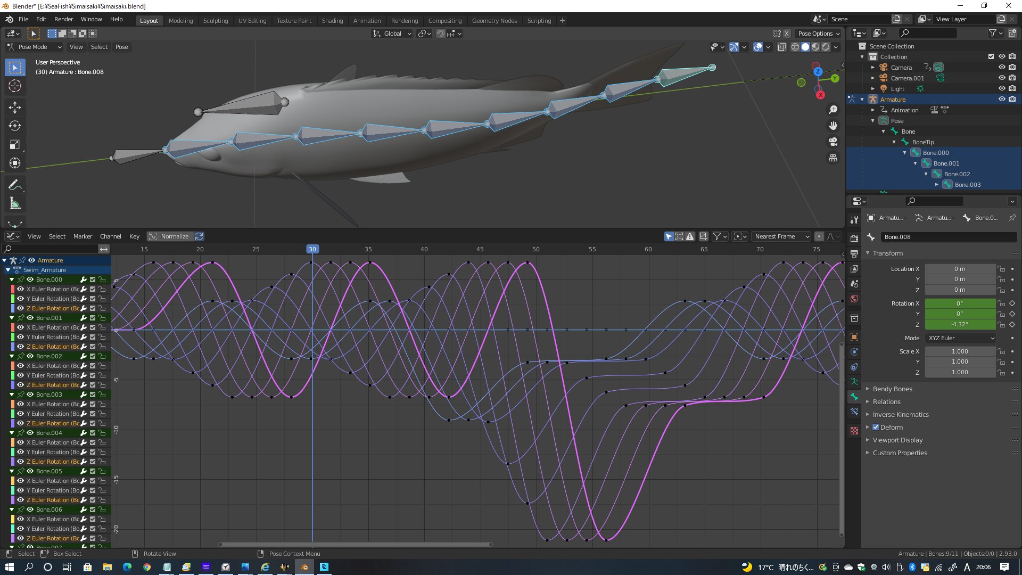Click bone name field Bone.008
1022x575 pixels.
click(948, 237)
